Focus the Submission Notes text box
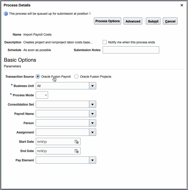Image resolution: width=188 pixels, height=190 pixels. tap(131, 50)
